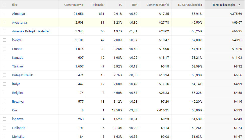The image size is (245, 140).
Task: Sort by Gösterim BGBM'si column header
Action: pyautogui.click(x=158, y=5)
